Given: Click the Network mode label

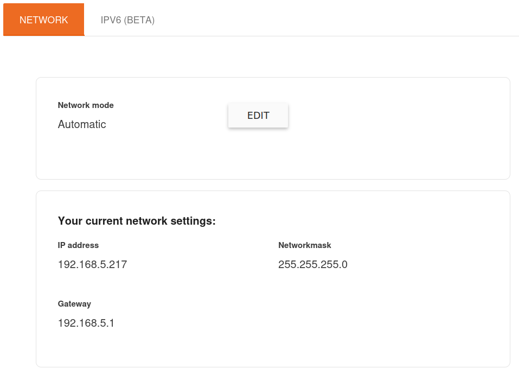Looking at the screenshot, I should pyautogui.click(x=86, y=105).
